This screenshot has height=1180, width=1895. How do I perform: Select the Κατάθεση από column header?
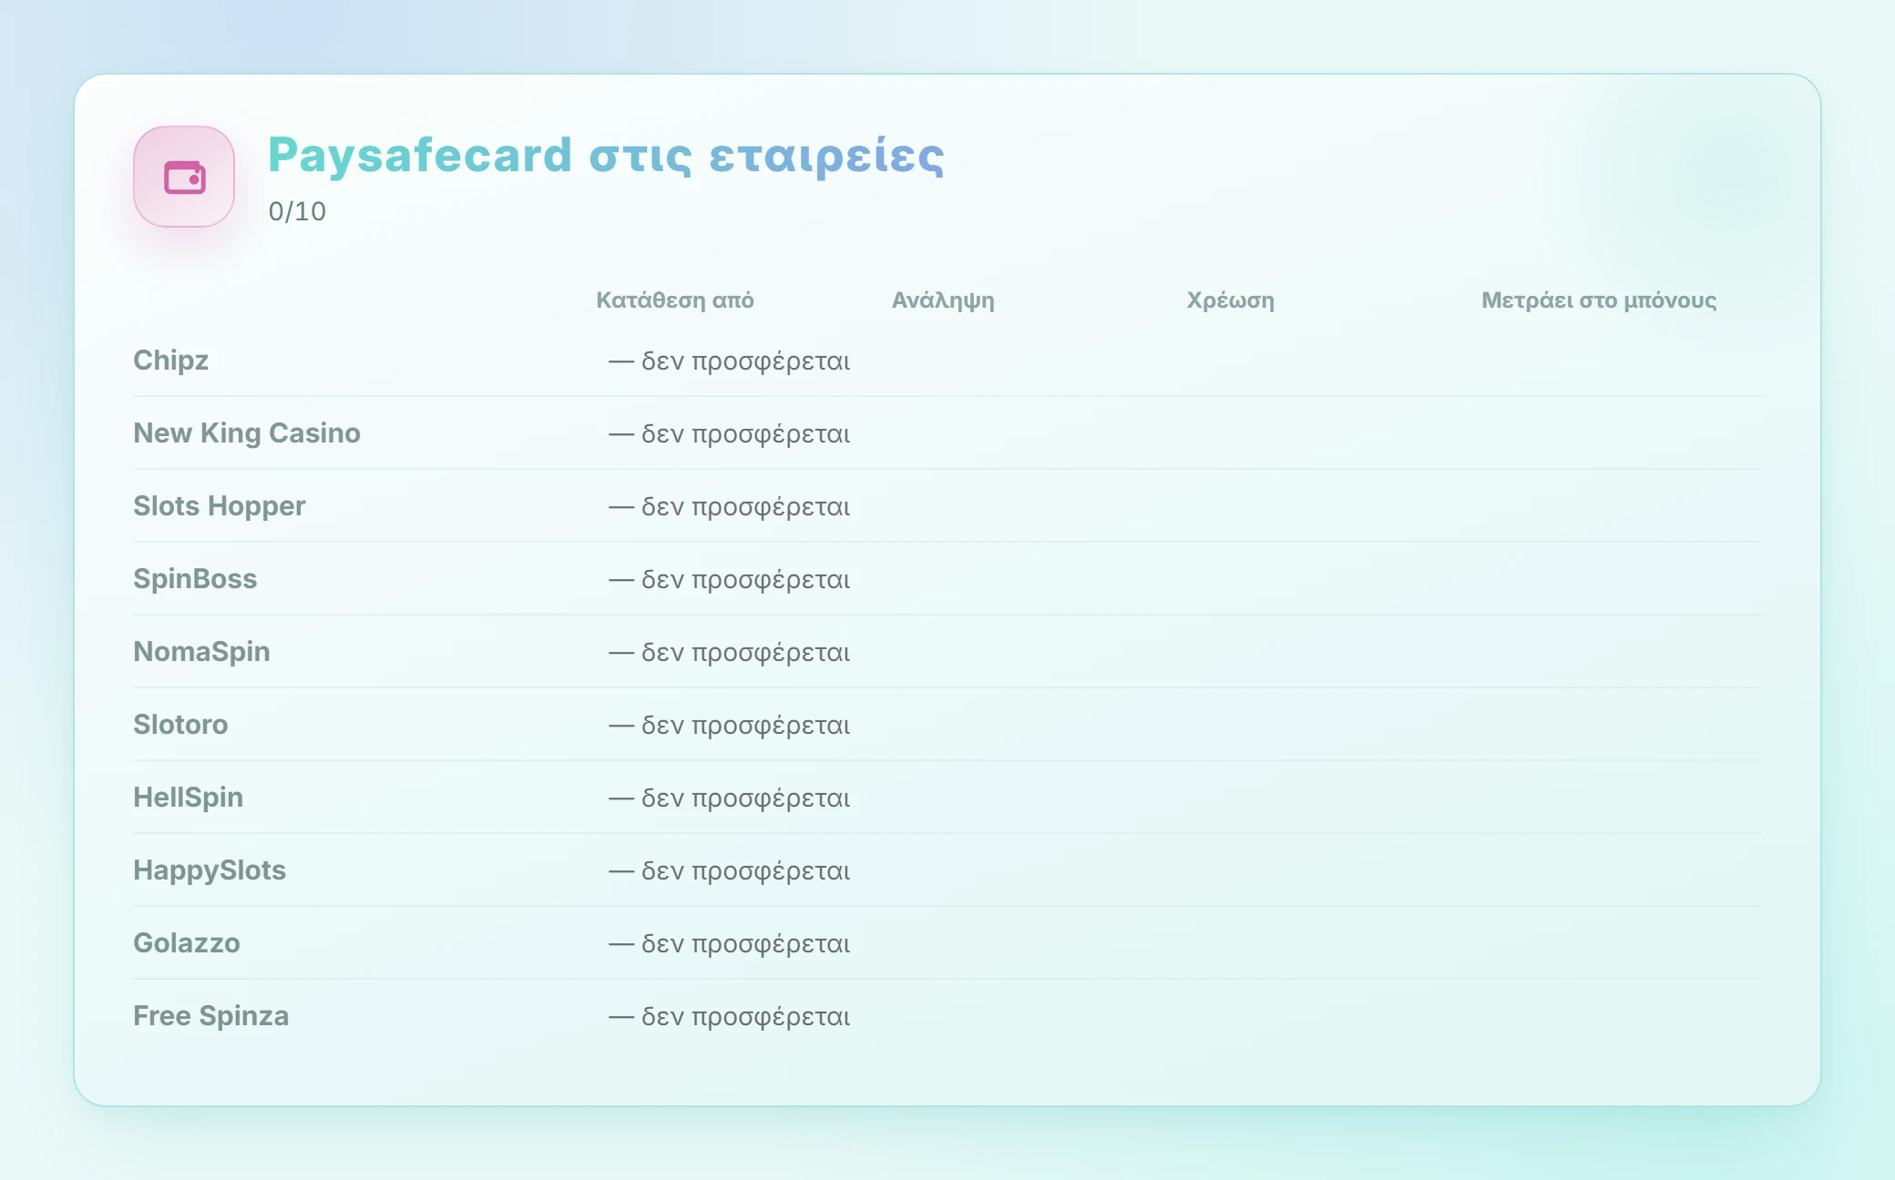(x=675, y=300)
